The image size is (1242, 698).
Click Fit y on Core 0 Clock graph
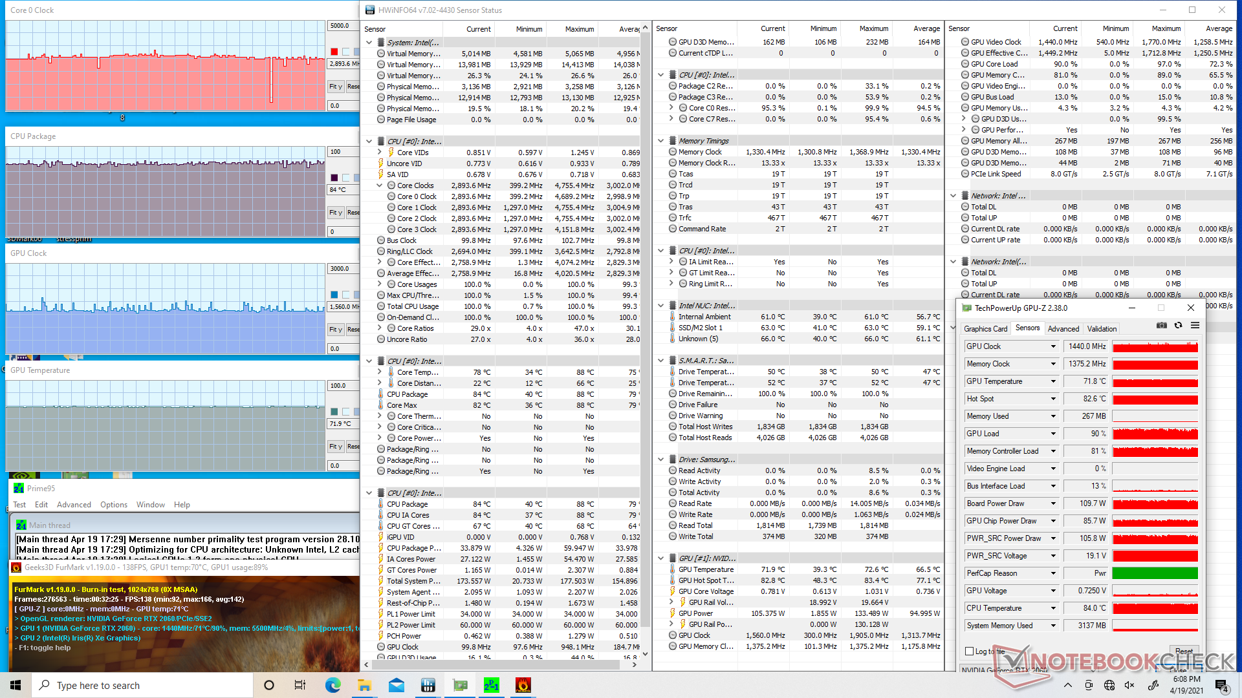click(x=335, y=86)
